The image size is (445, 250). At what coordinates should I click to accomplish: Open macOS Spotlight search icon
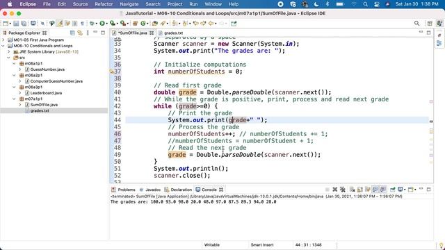point(365,4)
